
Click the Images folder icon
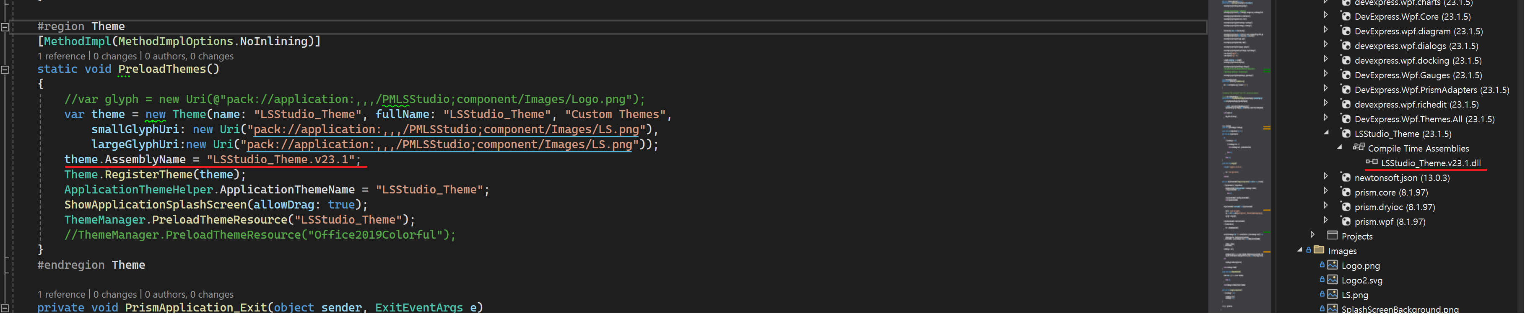click(1319, 250)
